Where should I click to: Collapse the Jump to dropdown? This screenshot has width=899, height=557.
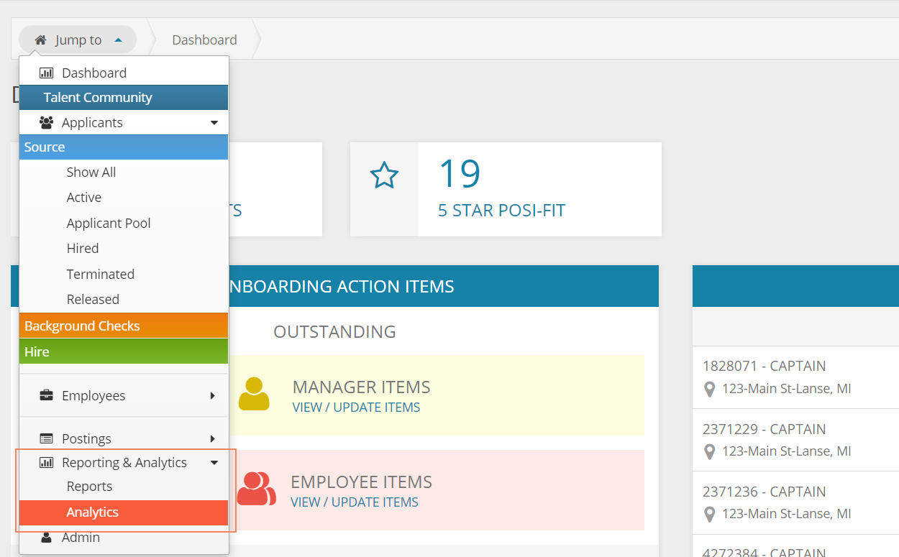coord(119,40)
